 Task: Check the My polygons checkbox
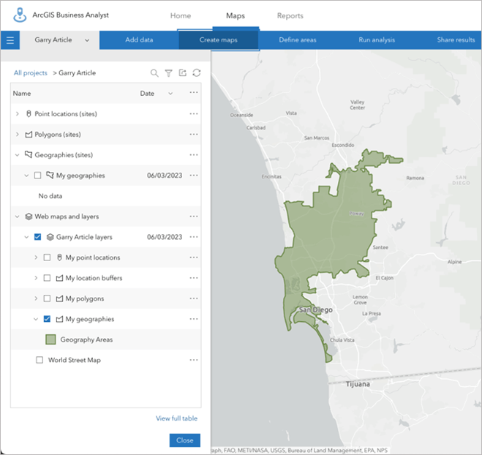click(47, 298)
